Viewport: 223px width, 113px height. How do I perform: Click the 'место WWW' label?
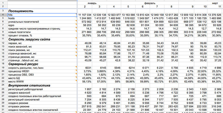pyautogui.click(x=42, y=82)
